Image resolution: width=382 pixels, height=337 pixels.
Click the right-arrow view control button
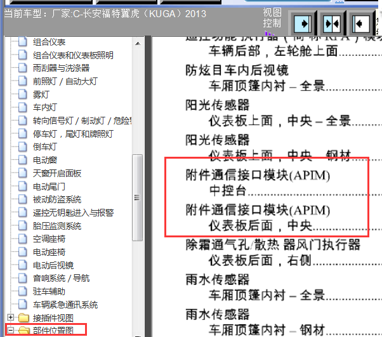coord(302,23)
